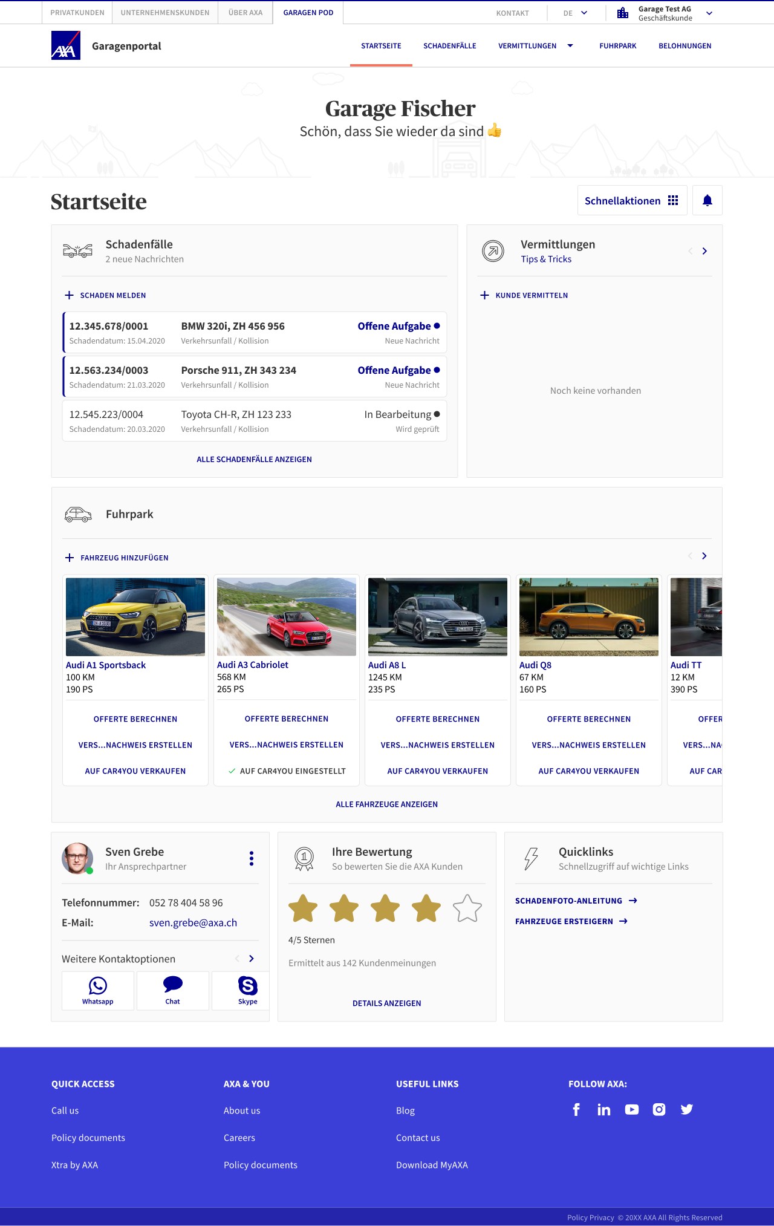Open the Audi A3 Cabriolet photo
Screen dimensions: 774x1226
click(287, 617)
